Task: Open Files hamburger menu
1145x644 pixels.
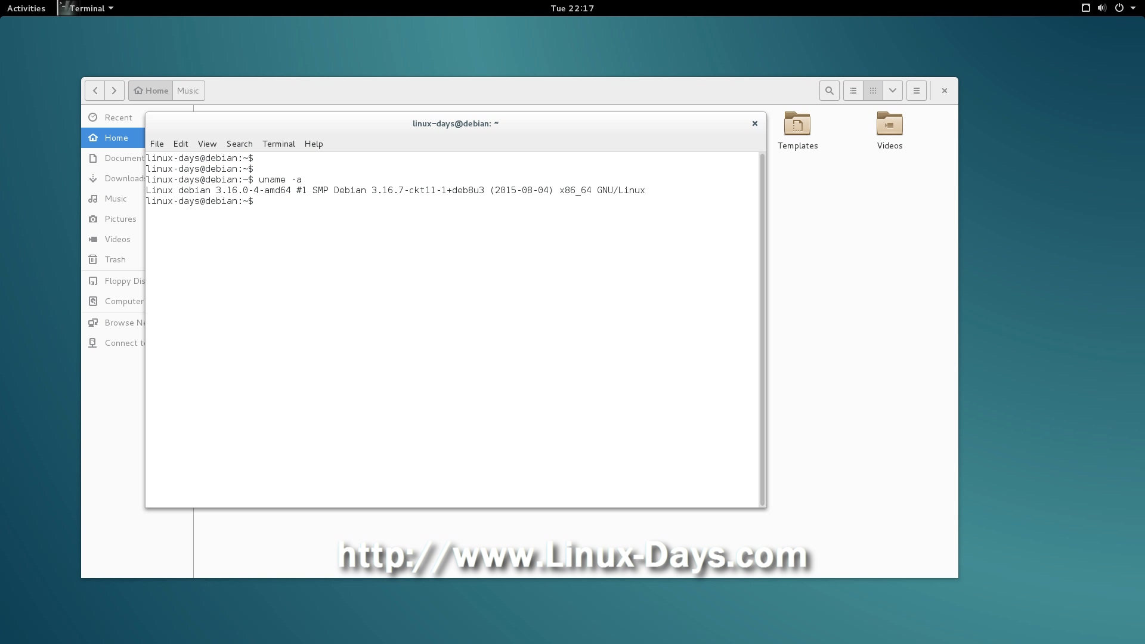Action: [917, 91]
